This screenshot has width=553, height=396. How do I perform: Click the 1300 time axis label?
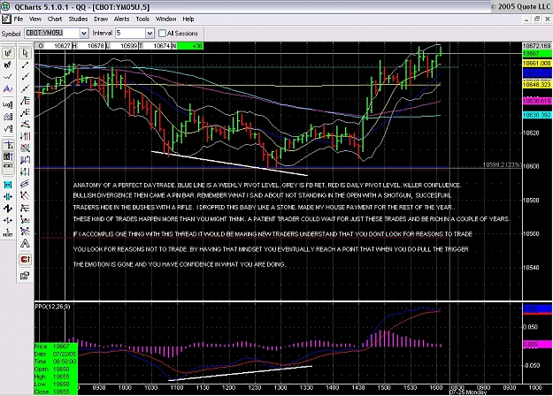coord(280,387)
